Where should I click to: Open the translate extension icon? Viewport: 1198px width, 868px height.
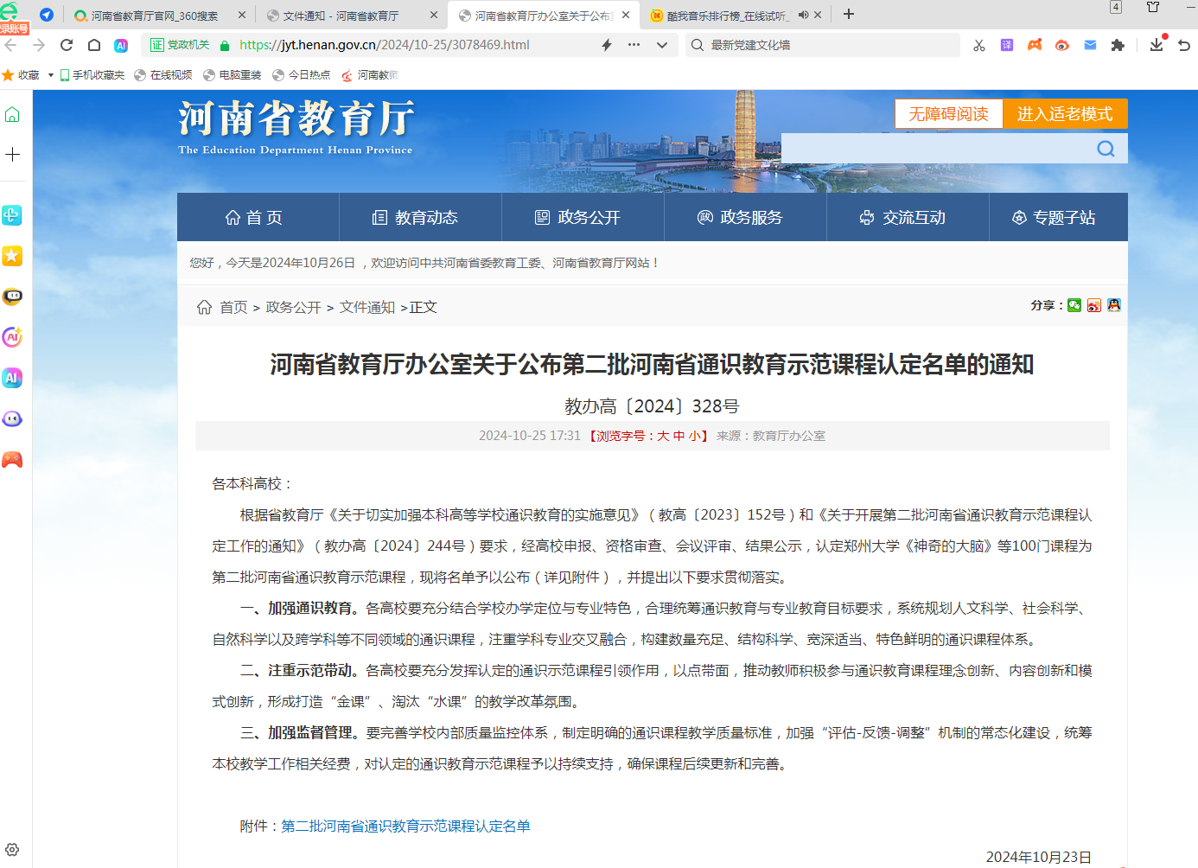(1007, 45)
